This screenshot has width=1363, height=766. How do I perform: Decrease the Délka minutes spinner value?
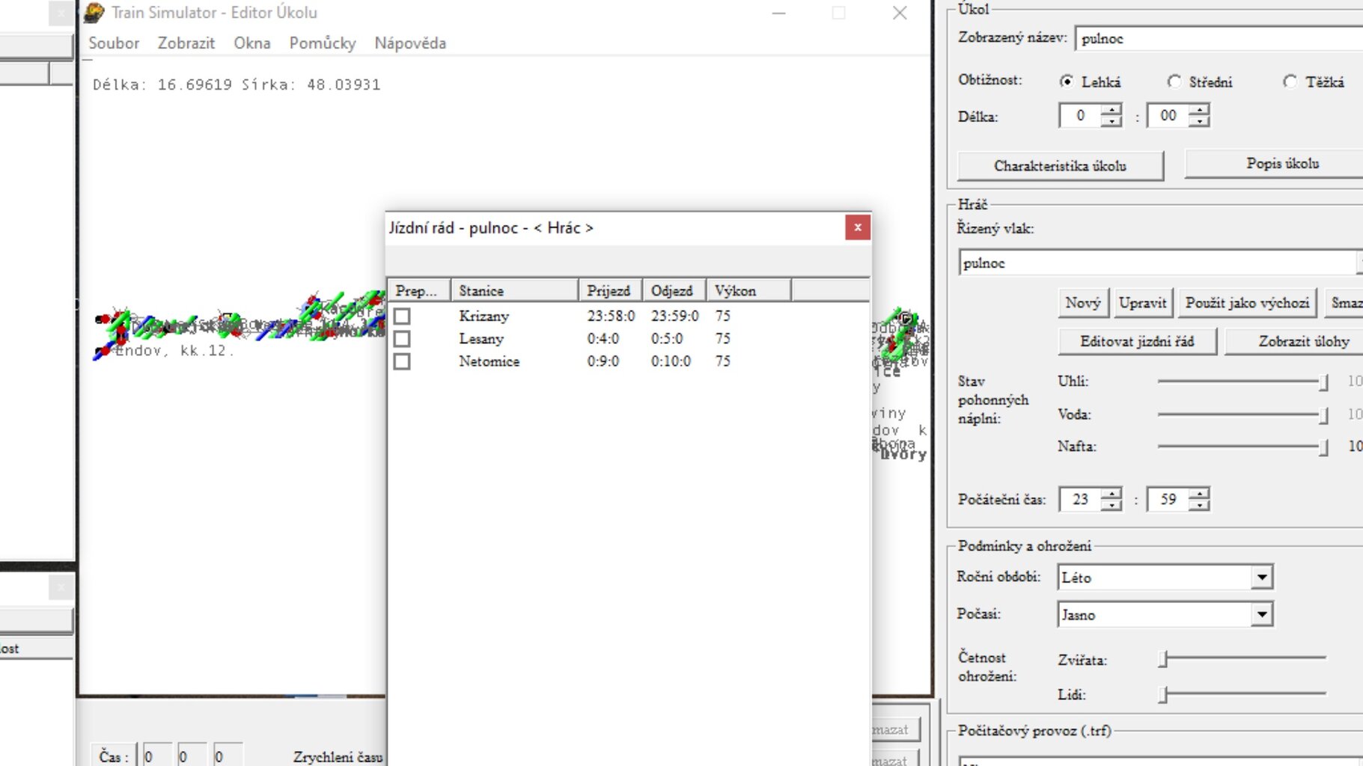1200,121
